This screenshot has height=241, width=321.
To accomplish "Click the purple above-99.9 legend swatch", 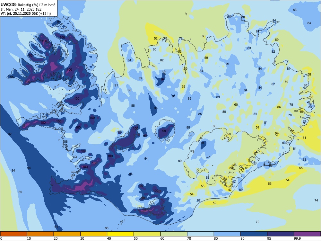I will [x=307, y=234].
